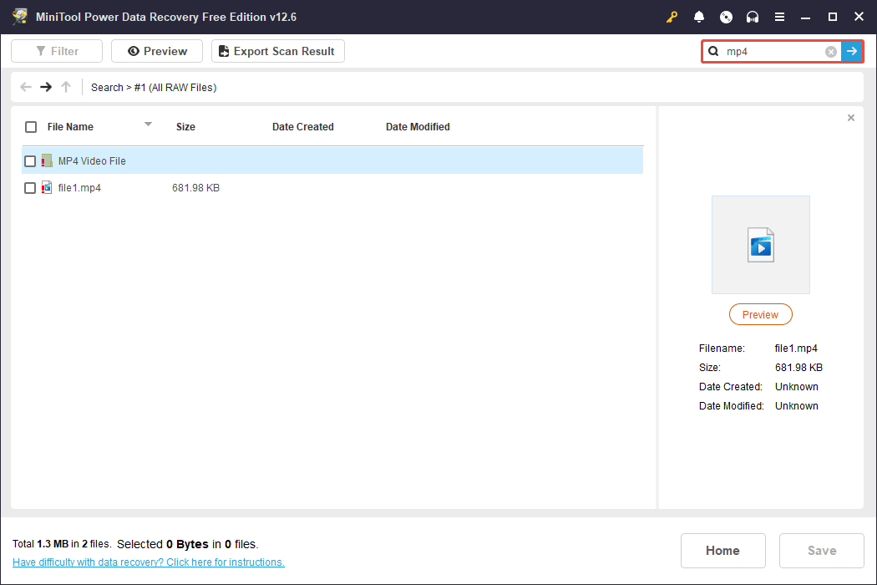Screen dimensions: 877x585
Task: Clear the search box using the X icon
Action: point(830,51)
